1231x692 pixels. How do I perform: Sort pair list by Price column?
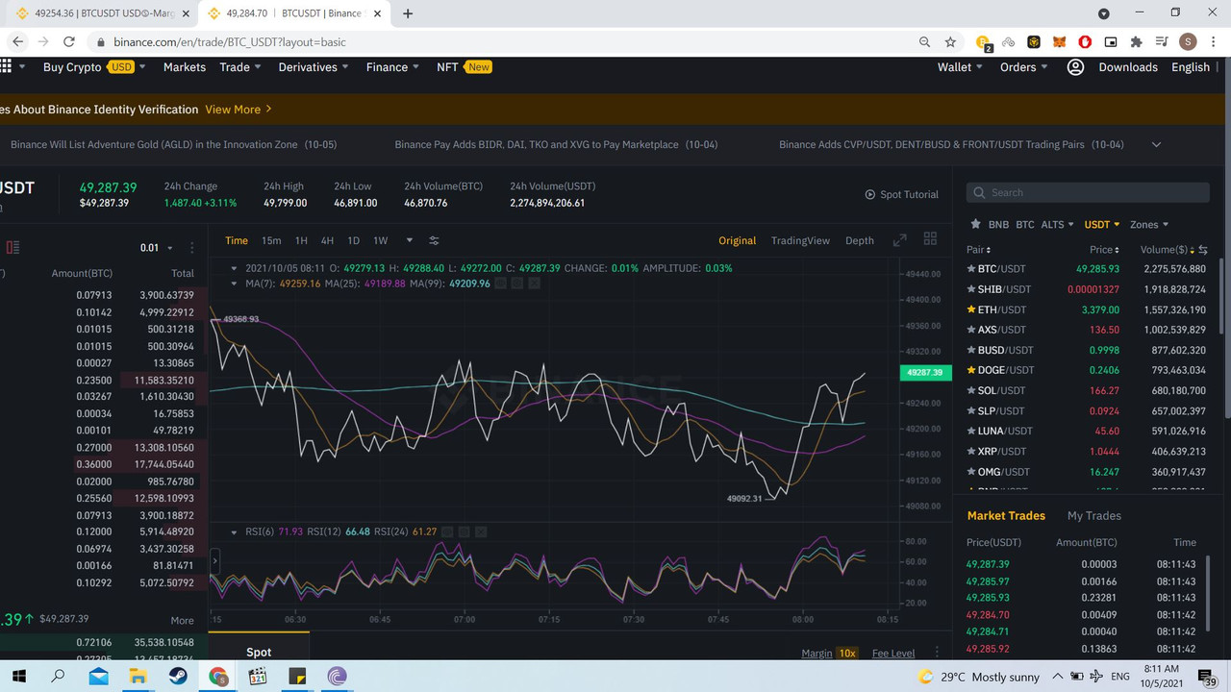coord(1104,250)
